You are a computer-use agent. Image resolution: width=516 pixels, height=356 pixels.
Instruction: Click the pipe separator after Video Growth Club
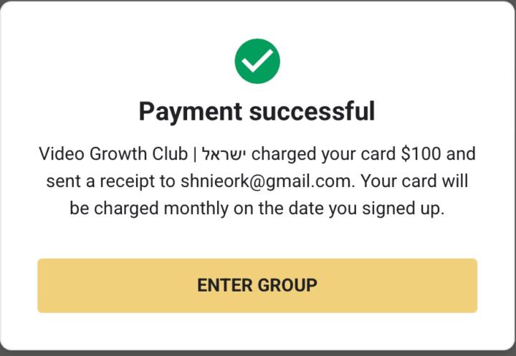[196, 154]
